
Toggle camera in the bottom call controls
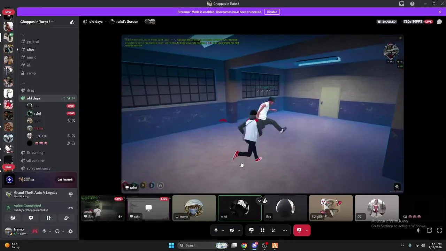click(x=232, y=230)
